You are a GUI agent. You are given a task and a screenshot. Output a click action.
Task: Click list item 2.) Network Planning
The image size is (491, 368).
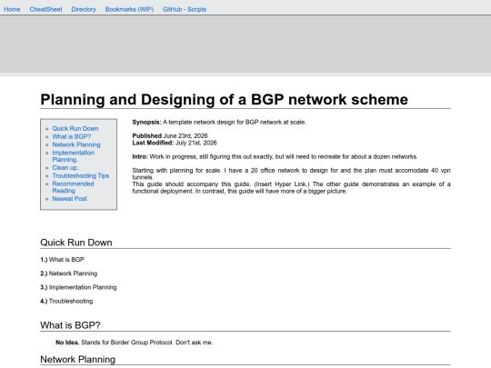(69, 274)
